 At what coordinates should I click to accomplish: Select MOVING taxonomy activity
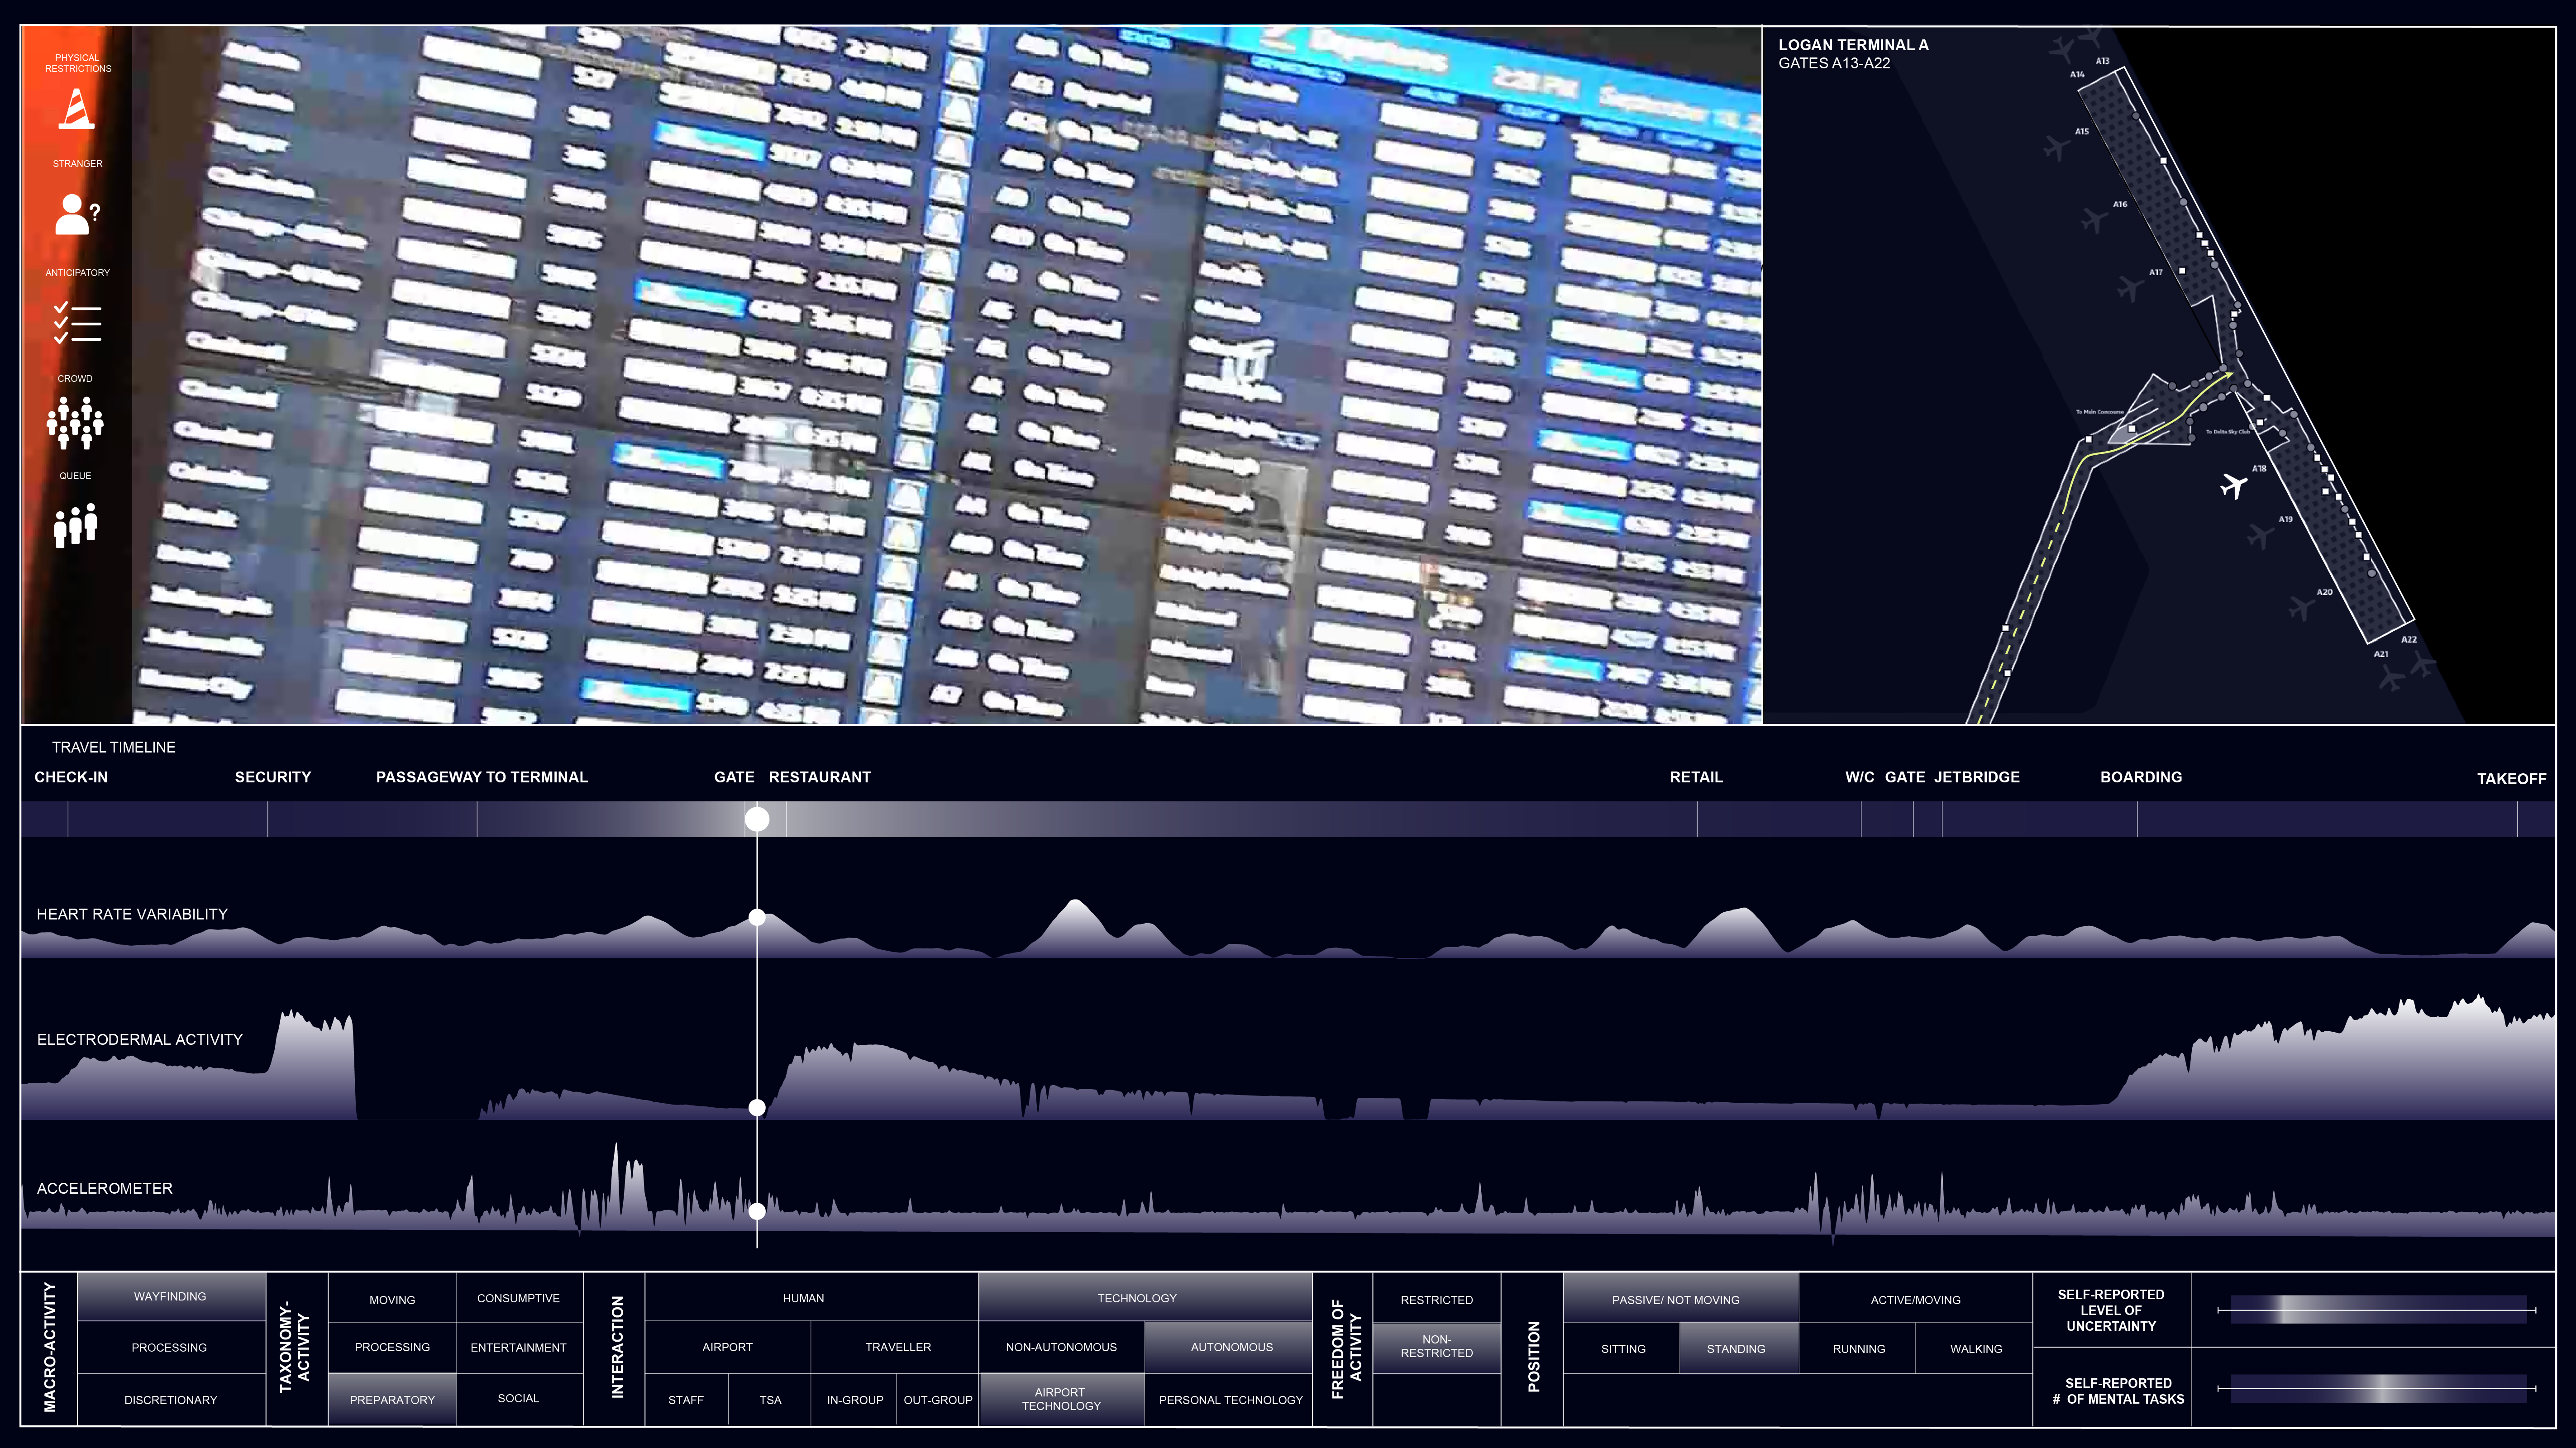392,1298
